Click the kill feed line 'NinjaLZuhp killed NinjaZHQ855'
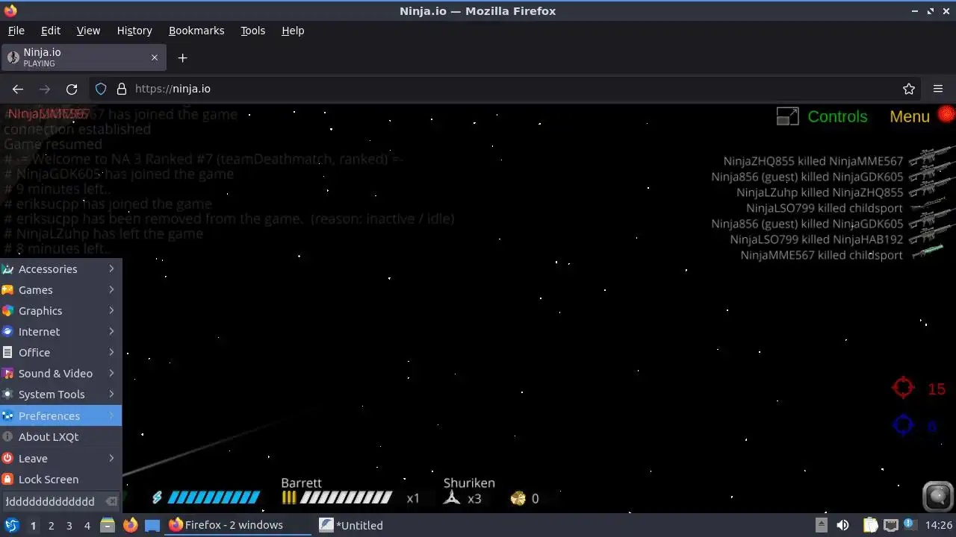956x537 pixels. pos(819,192)
